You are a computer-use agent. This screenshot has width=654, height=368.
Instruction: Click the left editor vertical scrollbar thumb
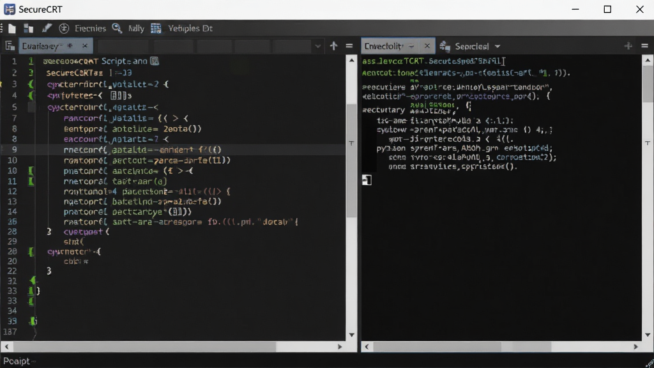pyautogui.click(x=351, y=160)
